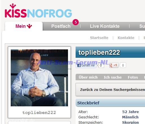This screenshot has height=124, width=145.
Task: Open the Fotos section
Action: pyautogui.click(x=133, y=77)
